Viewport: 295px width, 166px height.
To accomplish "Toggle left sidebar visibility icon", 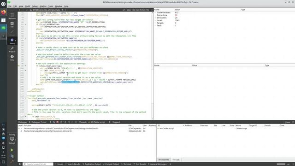I will [19, 164].
